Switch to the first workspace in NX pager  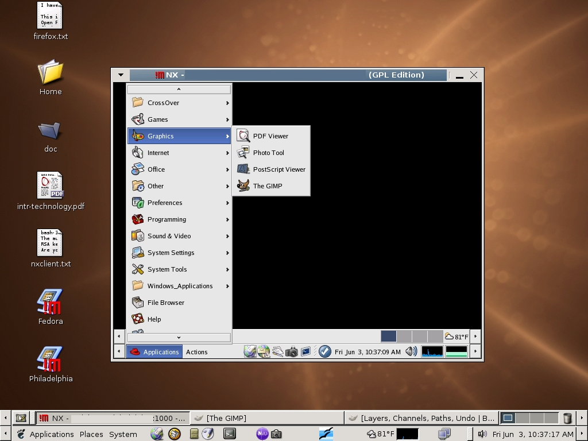pyautogui.click(x=388, y=336)
